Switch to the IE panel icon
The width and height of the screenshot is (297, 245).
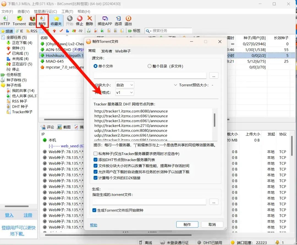17,31
